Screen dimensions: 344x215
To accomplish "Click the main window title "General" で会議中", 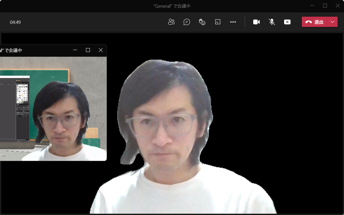I will [172, 6].
